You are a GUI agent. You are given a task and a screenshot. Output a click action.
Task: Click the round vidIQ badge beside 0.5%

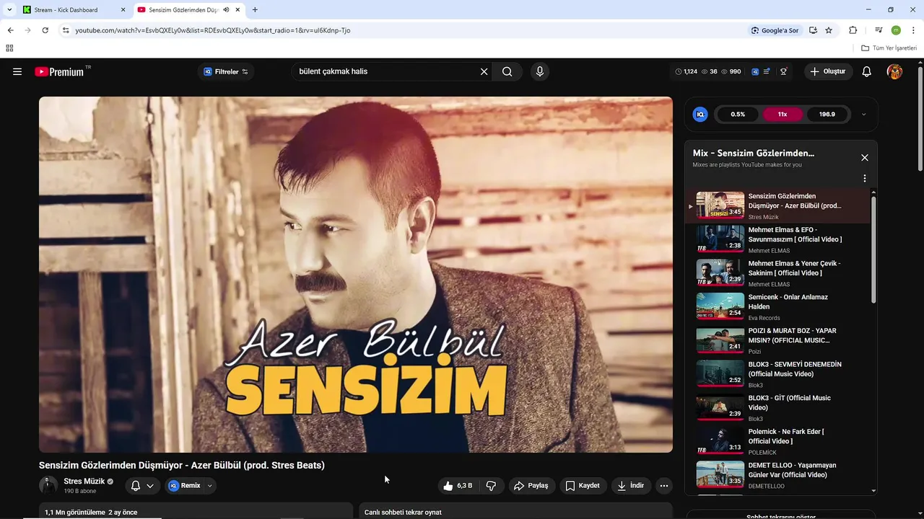tap(700, 114)
